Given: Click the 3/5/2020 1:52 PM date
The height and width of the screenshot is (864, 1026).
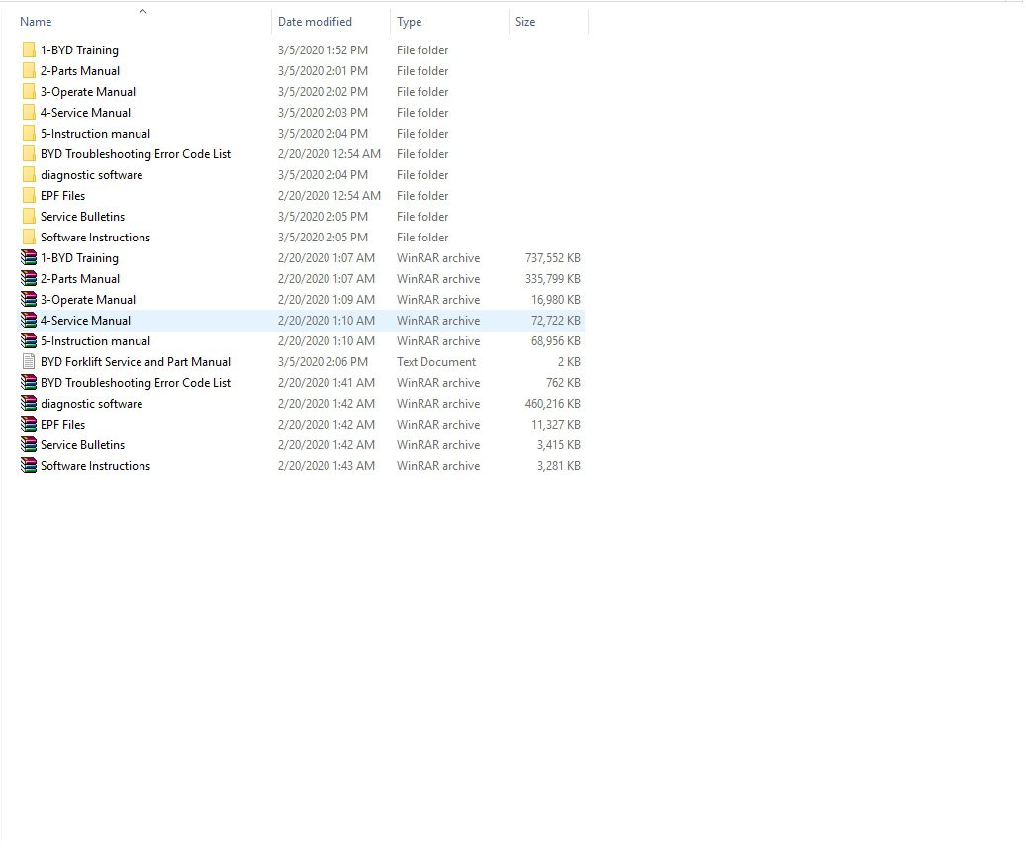Looking at the screenshot, I should point(323,50).
